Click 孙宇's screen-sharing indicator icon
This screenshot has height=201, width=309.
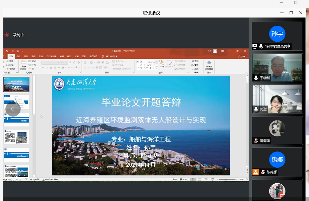(255, 46)
